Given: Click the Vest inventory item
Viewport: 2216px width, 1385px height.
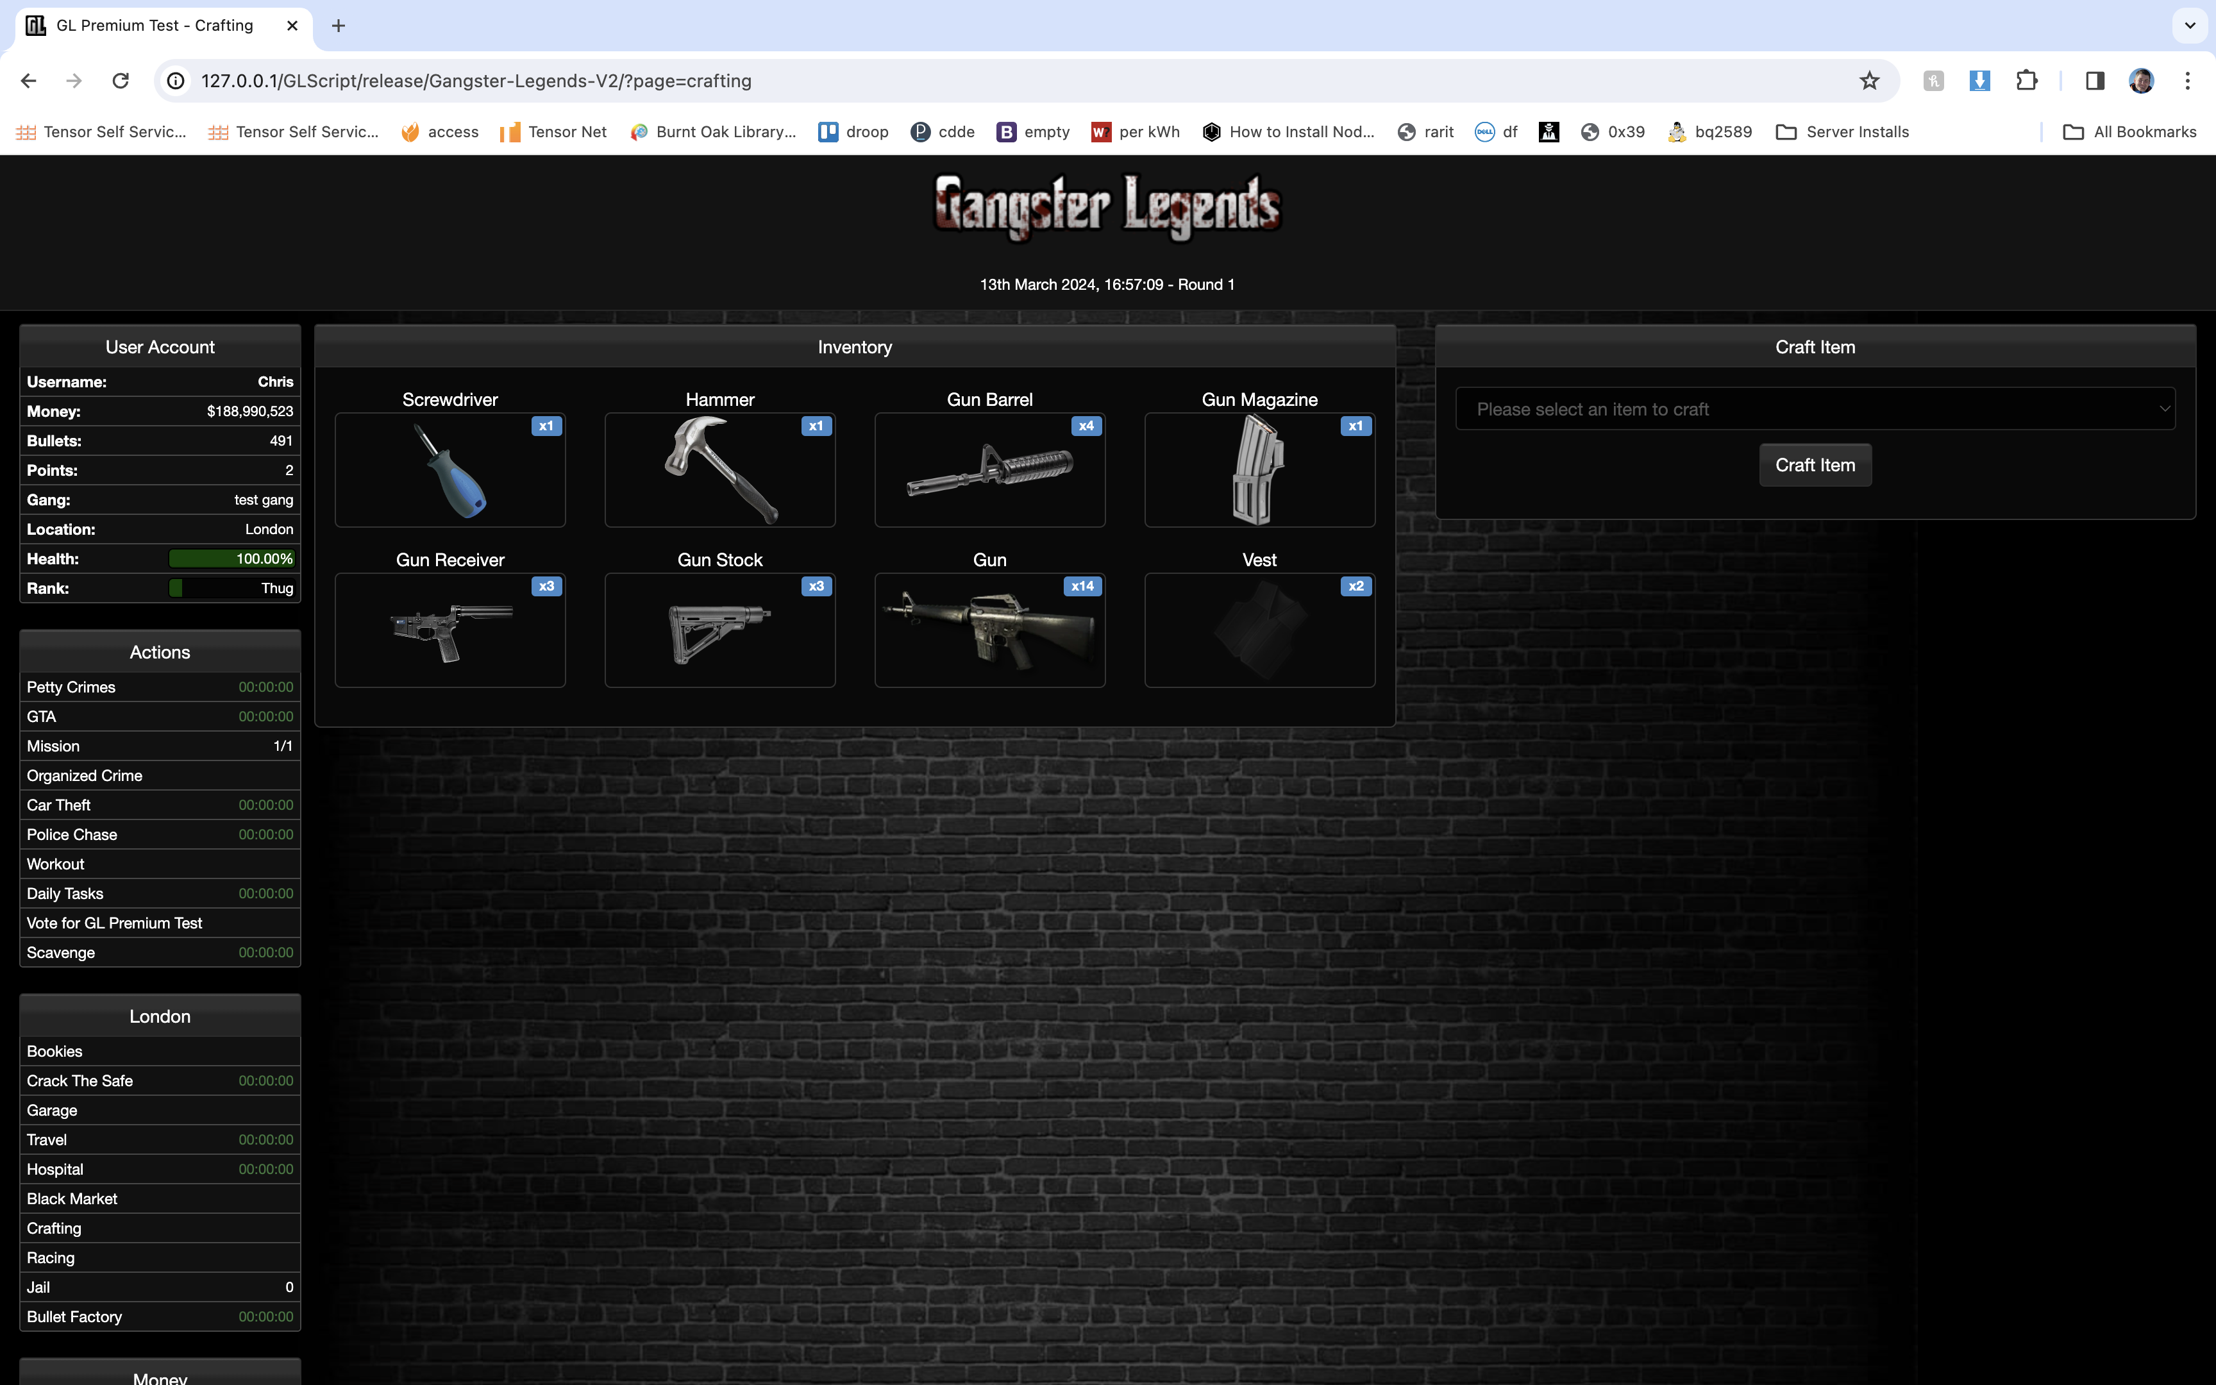Looking at the screenshot, I should pyautogui.click(x=1259, y=630).
